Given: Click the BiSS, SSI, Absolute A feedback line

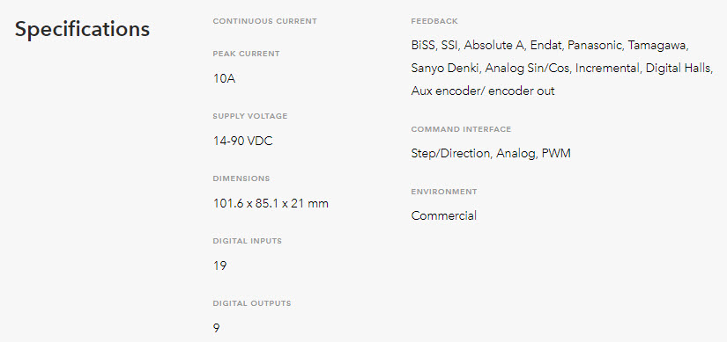Looking at the screenshot, I should coord(551,46).
